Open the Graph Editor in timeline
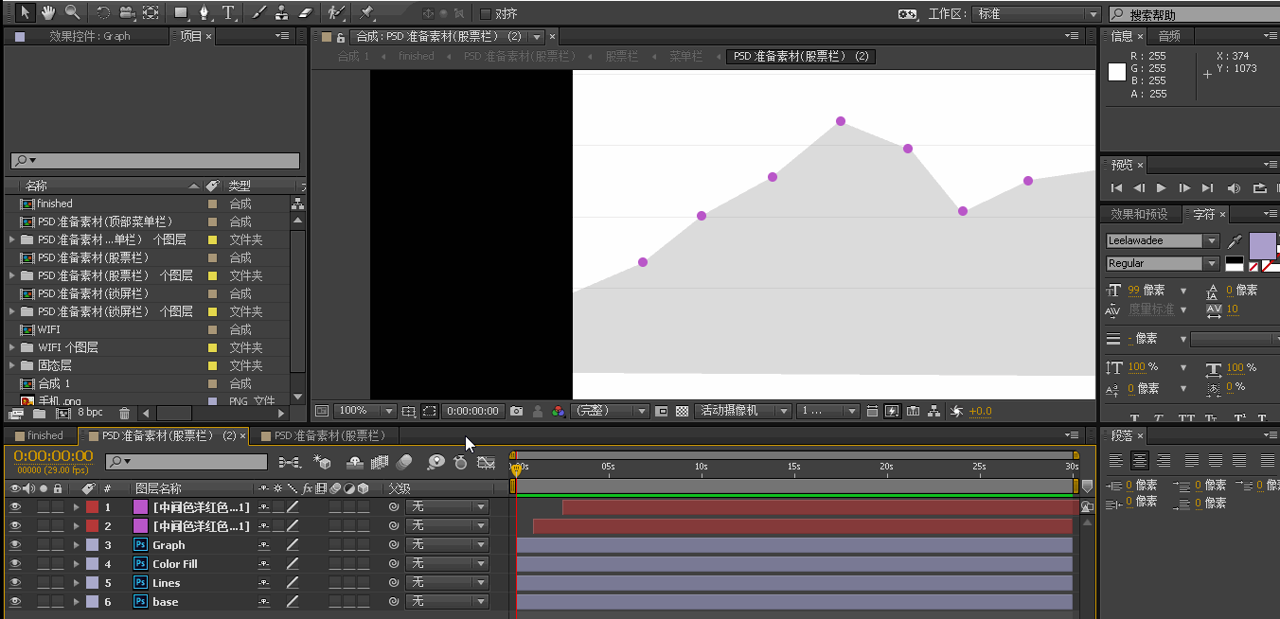Image resolution: width=1280 pixels, height=619 pixels. 487,462
